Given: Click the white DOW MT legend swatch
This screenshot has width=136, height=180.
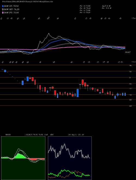Looking at the screenshot, I should click(3, 10).
